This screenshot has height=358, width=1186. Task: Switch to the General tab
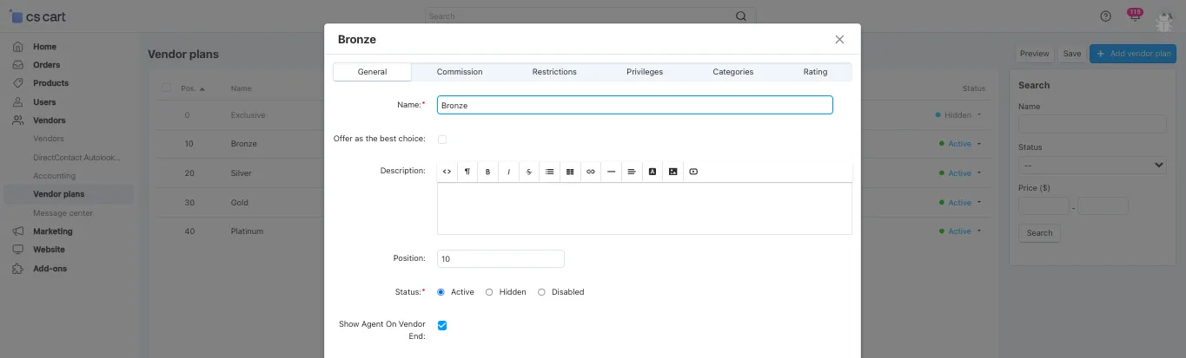[372, 72]
